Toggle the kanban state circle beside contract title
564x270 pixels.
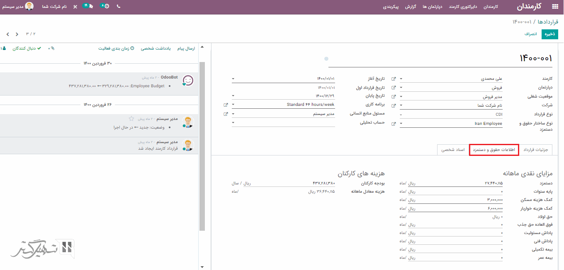(x=326, y=59)
